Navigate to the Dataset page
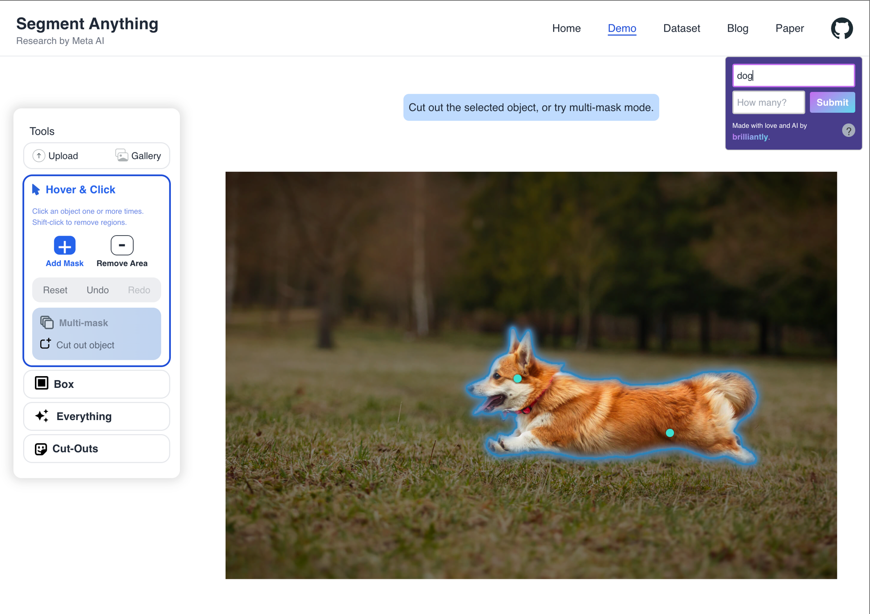 pos(681,28)
